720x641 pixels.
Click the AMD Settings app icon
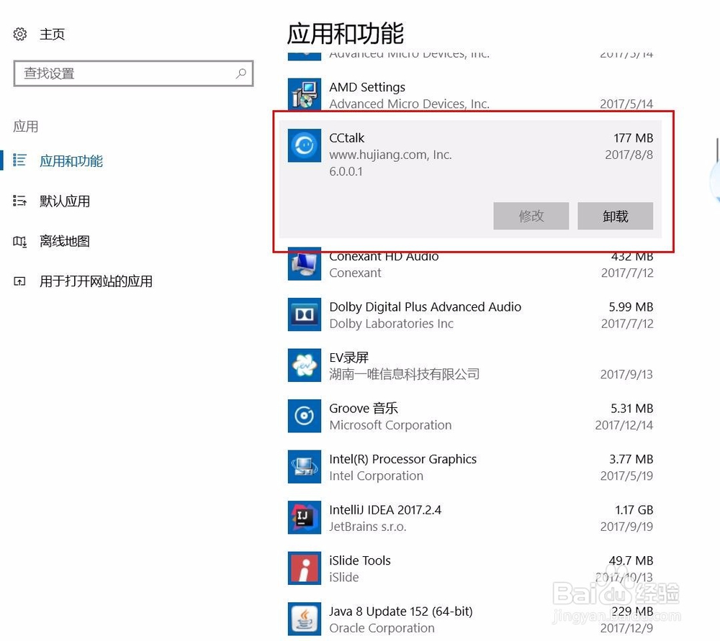pyautogui.click(x=305, y=94)
